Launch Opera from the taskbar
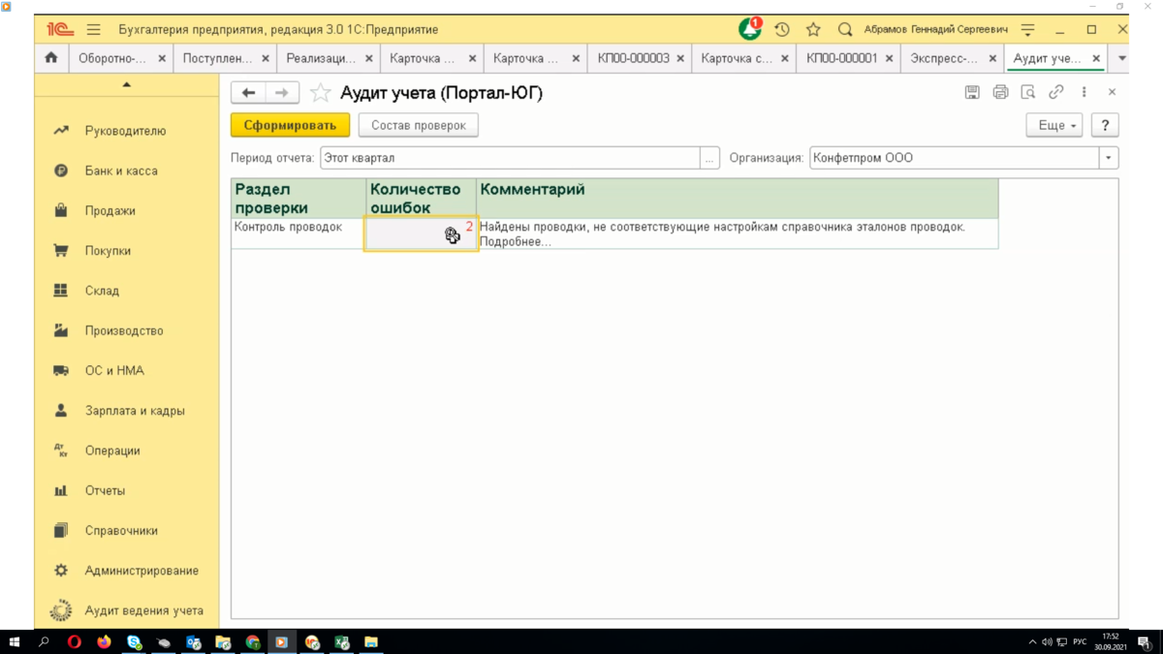This screenshot has width=1163, height=654. coord(74,642)
